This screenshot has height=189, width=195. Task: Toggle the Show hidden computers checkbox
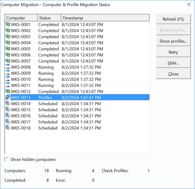(7, 159)
